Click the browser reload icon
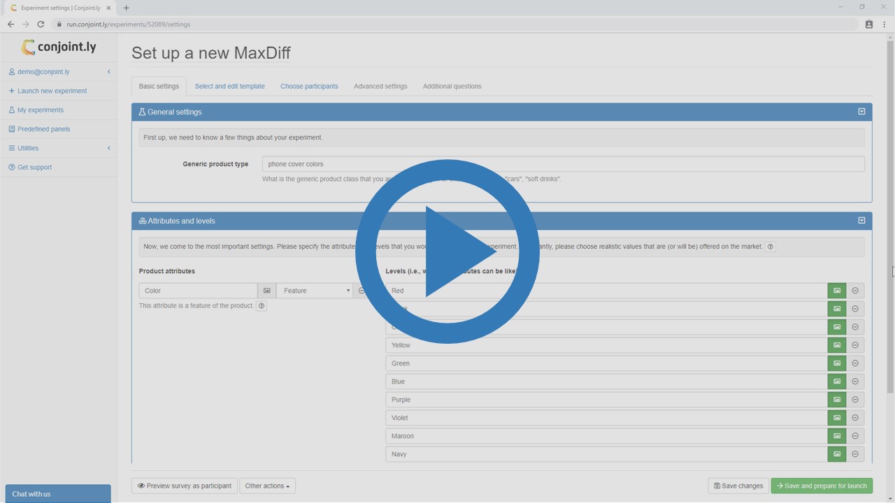 (40, 24)
